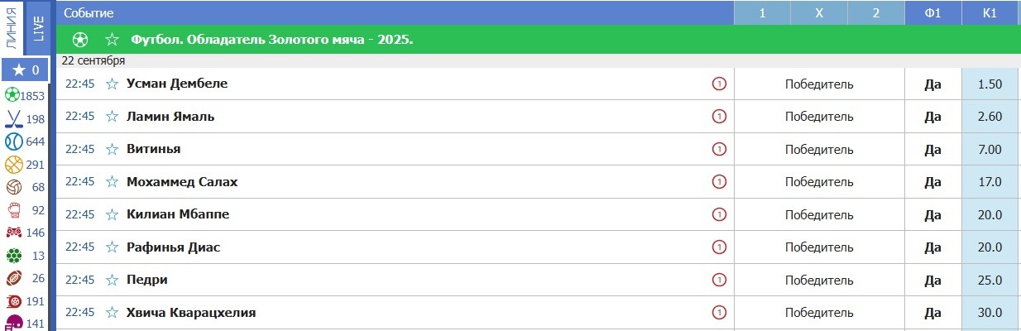The height and width of the screenshot is (331, 1021).
Task: Open the Килиан Мбаппе event link
Action: tap(178, 214)
